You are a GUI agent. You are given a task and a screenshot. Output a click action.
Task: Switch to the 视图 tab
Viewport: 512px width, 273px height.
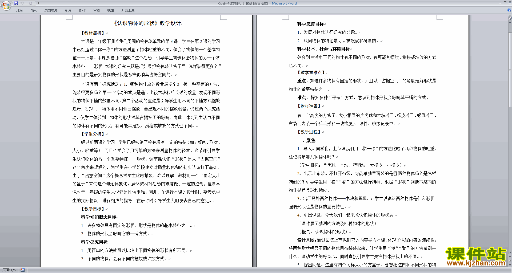111,10
